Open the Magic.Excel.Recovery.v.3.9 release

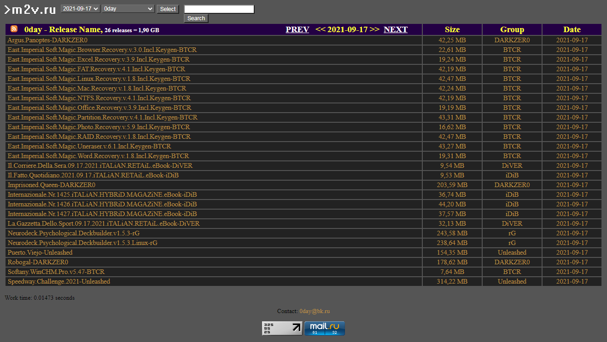(x=99, y=59)
